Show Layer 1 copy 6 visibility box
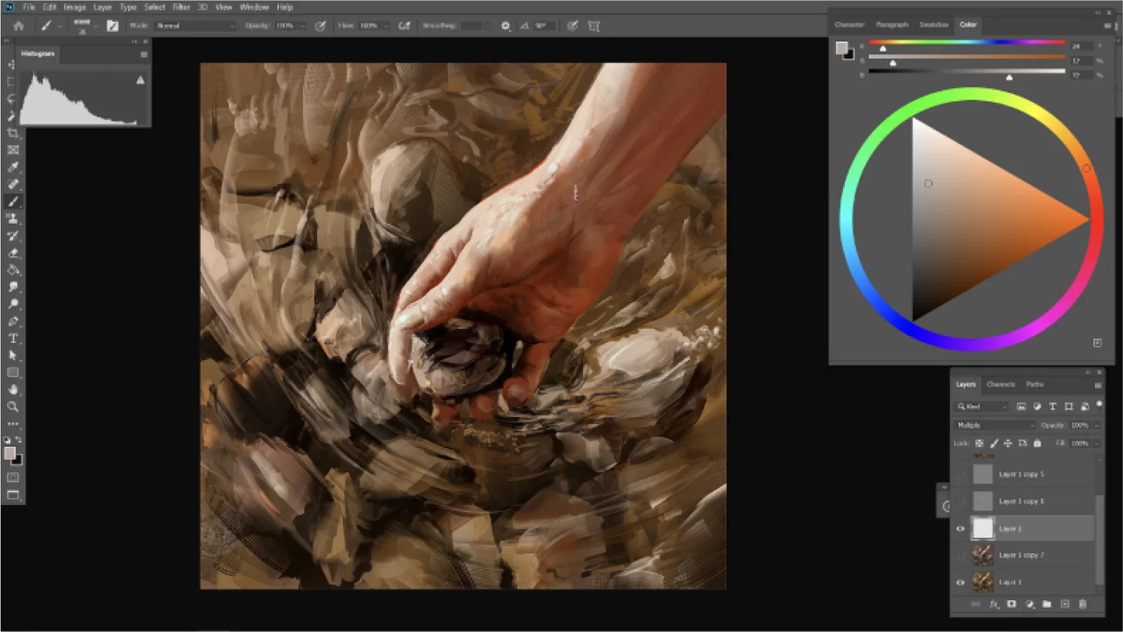 (x=960, y=501)
